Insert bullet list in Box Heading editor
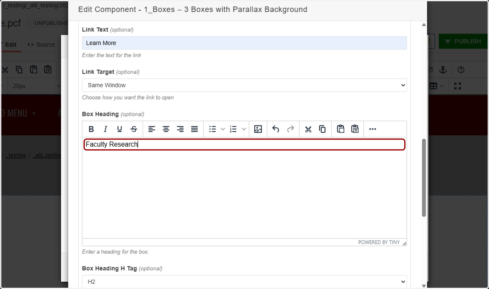Image resolution: width=489 pixels, height=289 pixels. [212, 129]
